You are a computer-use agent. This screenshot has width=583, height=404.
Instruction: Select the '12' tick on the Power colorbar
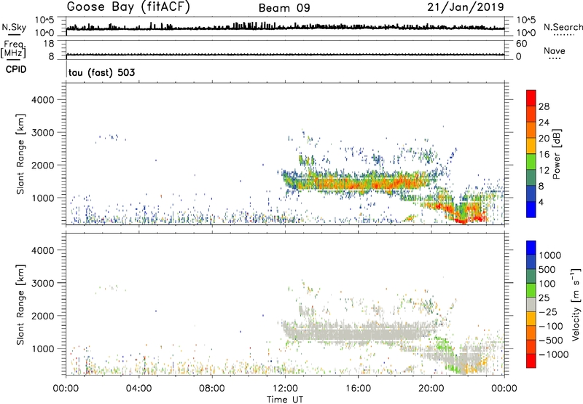[x=544, y=171]
